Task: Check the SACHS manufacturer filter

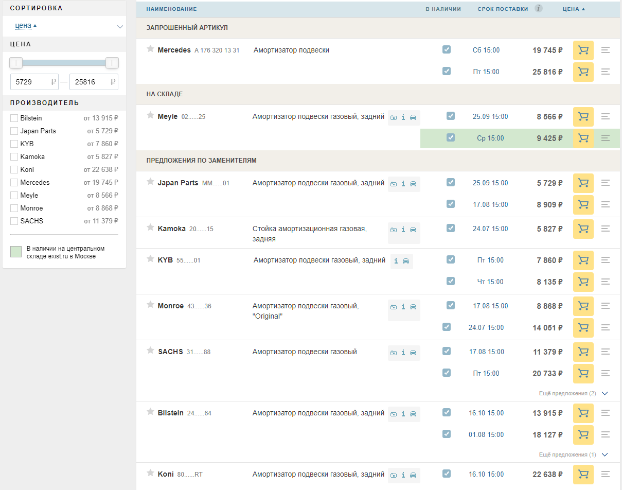Action: tap(14, 221)
